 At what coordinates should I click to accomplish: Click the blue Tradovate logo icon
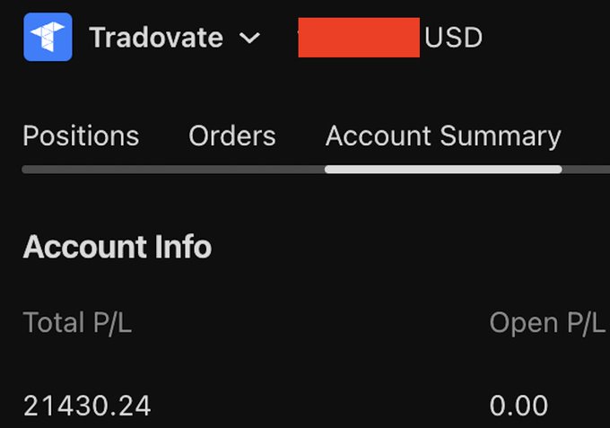click(48, 38)
